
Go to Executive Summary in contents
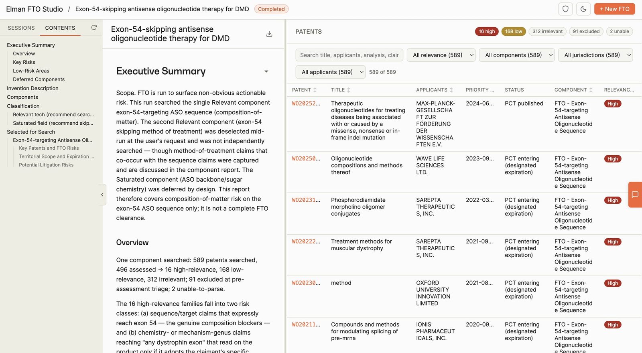coord(31,45)
